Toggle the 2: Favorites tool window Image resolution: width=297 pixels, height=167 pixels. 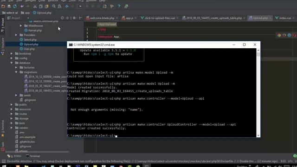[2, 128]
